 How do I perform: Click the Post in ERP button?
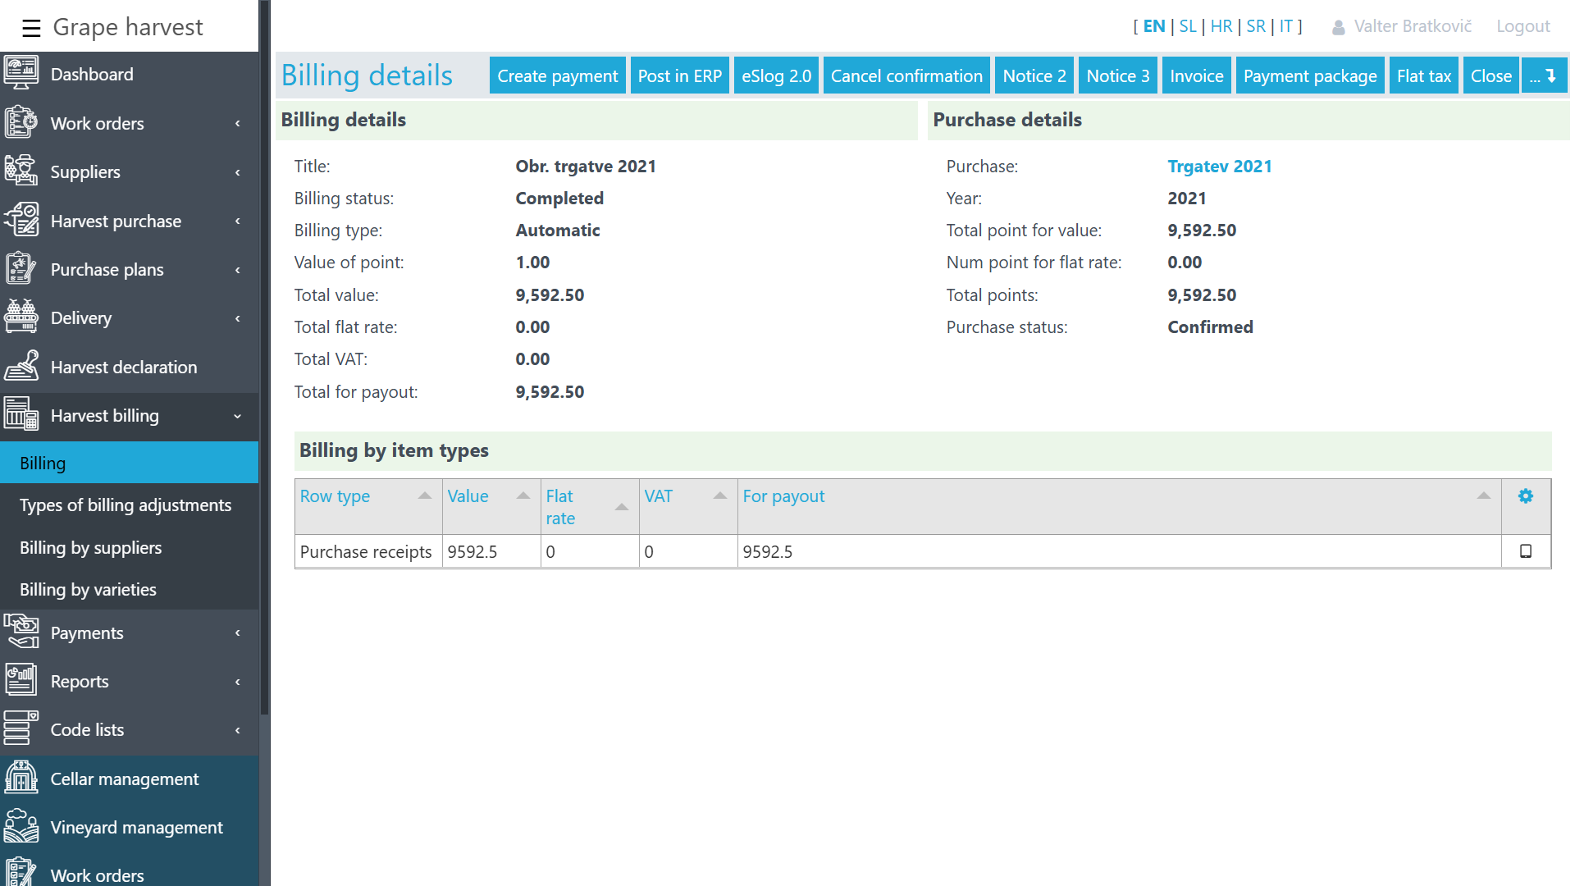click(679, 75)
